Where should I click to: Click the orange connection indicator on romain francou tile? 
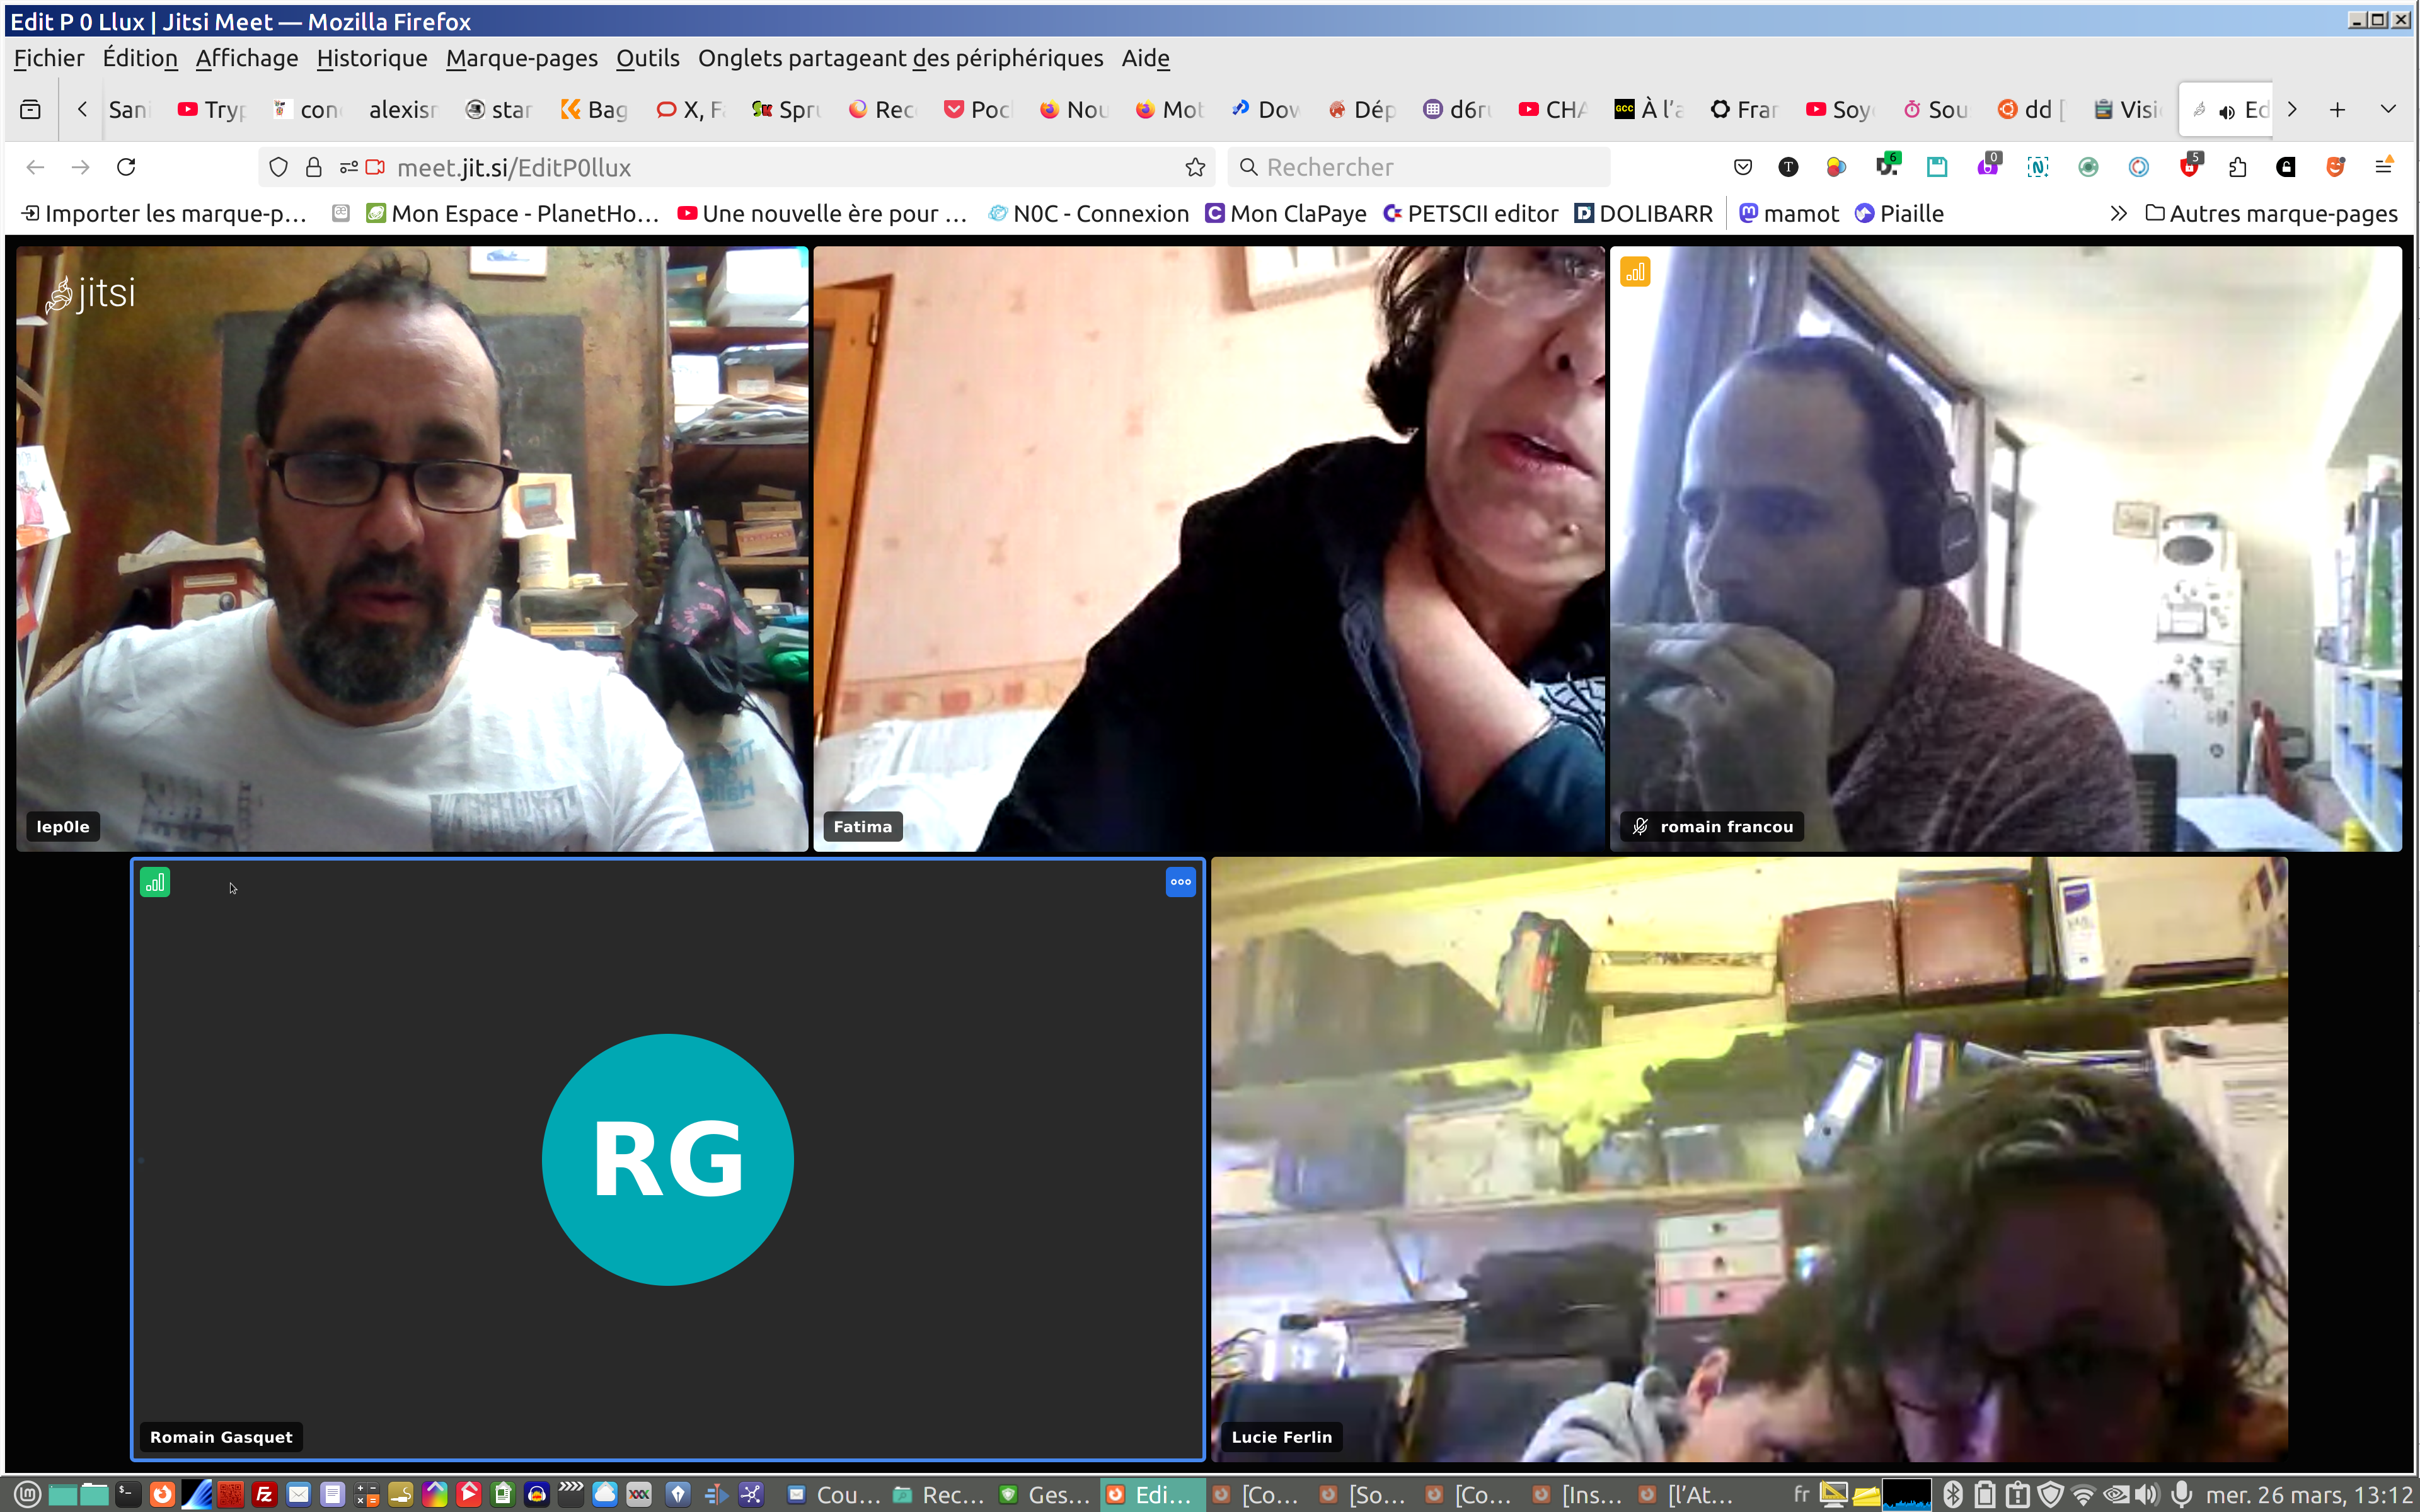[1635, 272]
